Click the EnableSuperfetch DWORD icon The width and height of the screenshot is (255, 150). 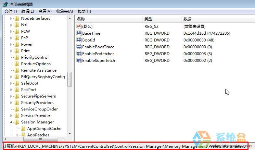coord(79,60)
